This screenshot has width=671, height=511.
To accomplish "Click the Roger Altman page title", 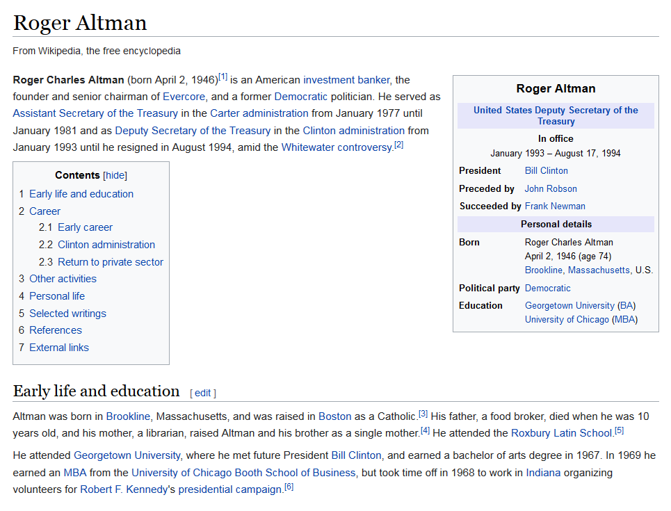I will pyautogui.click(x=80, y=23).
